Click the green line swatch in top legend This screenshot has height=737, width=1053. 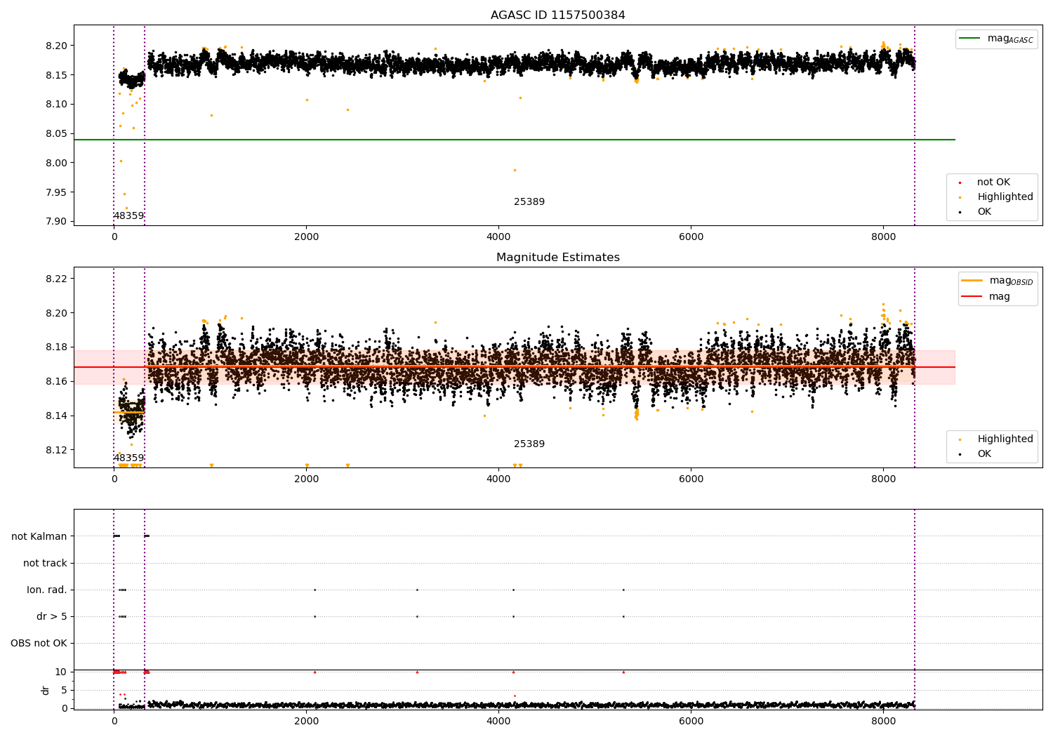[970, 39]
